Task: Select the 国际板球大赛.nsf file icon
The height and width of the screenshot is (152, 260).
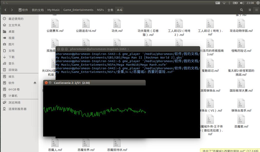Action: (241, 83)
